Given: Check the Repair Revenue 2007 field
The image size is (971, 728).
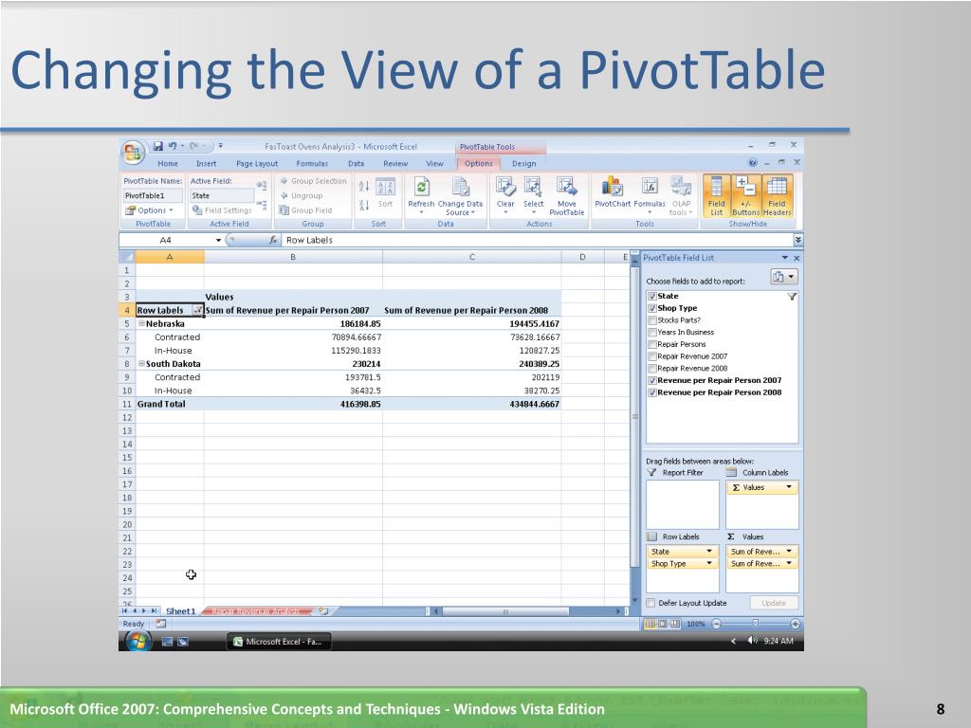Looking at the screenshot, I should pyautogui.click(x=652, y=356).
